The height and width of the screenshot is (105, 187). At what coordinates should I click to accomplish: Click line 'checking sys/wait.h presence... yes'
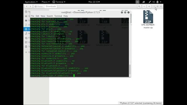coord(52,19)
